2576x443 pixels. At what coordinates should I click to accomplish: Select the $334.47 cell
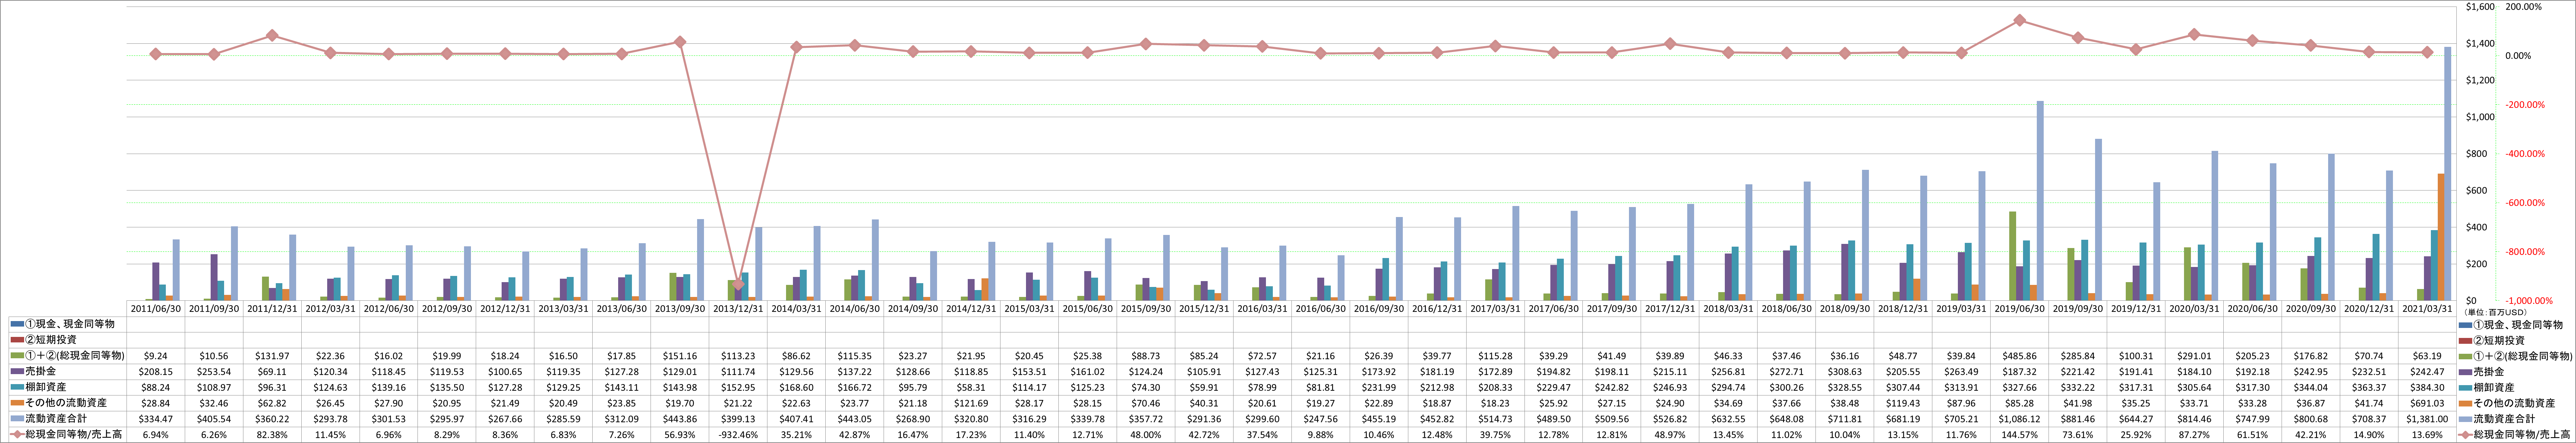[155, 419]
